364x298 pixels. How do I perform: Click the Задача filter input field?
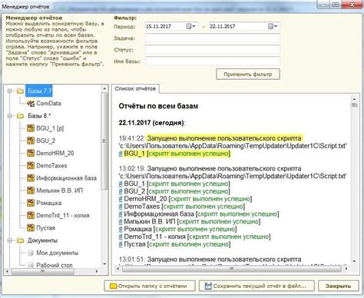pos(213,38)
